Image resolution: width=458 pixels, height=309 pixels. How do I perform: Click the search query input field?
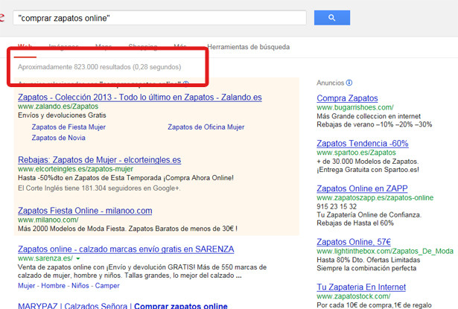(x=159, y=18)
